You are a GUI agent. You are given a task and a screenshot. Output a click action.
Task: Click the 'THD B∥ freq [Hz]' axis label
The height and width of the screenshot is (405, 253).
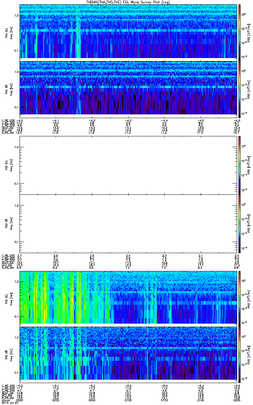point(8,223)
